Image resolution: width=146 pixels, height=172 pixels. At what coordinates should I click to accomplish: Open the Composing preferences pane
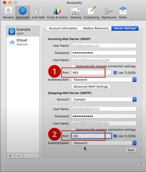tap(91, 13)
